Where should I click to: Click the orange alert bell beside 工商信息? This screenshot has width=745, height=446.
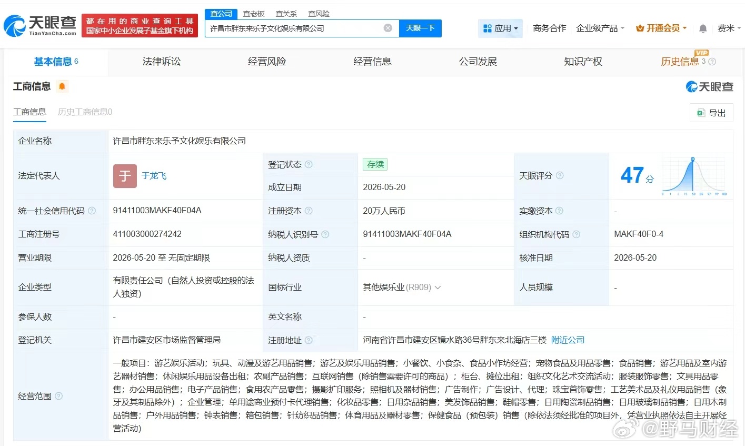click(x=62, y=86)
